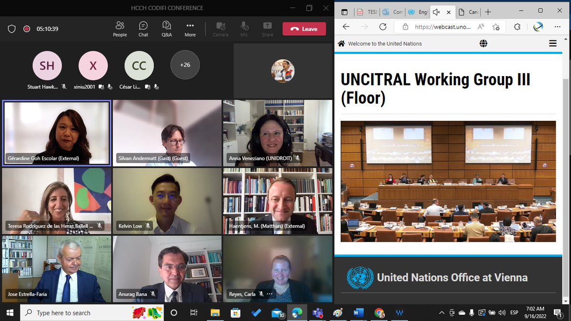Image resolution: width=571 pixels, height=321 pixels.
Task: Show the +26 hidden participants overflow
Action: coord(185,65)
